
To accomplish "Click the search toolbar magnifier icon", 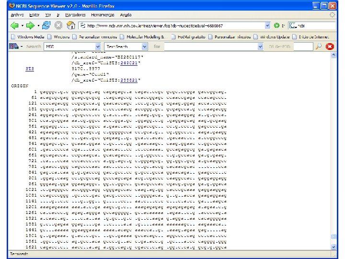I will tap(318, 47).
